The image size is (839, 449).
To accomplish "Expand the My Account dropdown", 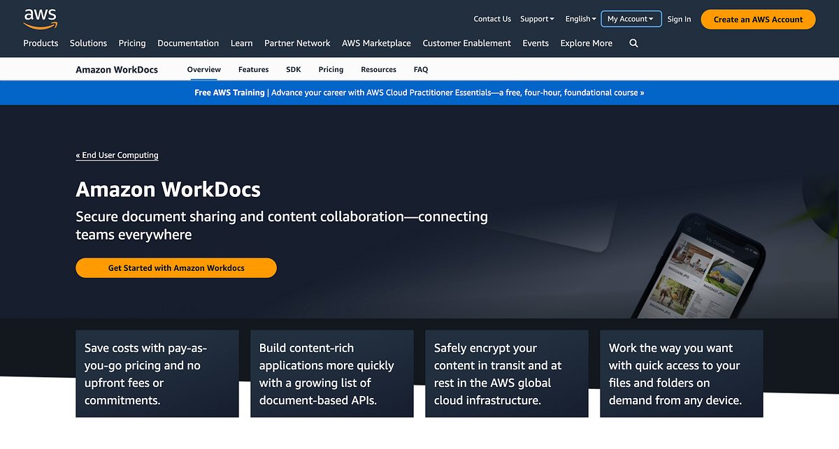I will point(630,19).
